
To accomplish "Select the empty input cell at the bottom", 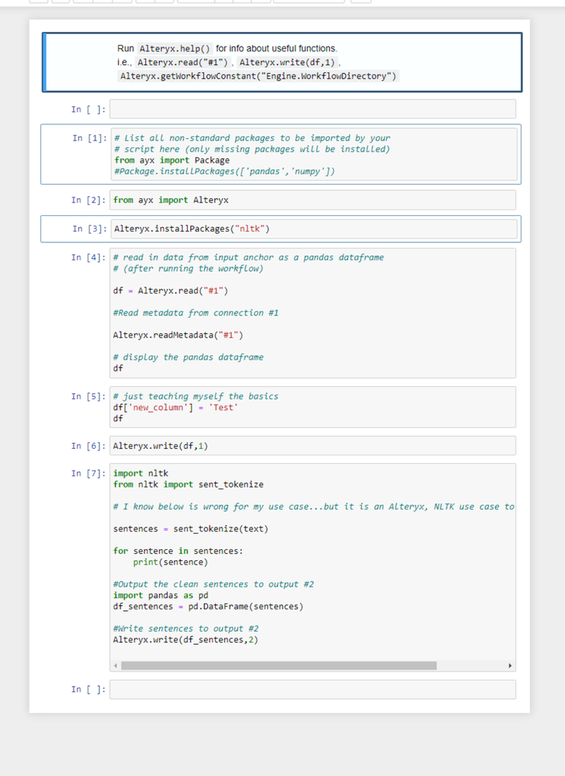I will (x=310, y=689).
